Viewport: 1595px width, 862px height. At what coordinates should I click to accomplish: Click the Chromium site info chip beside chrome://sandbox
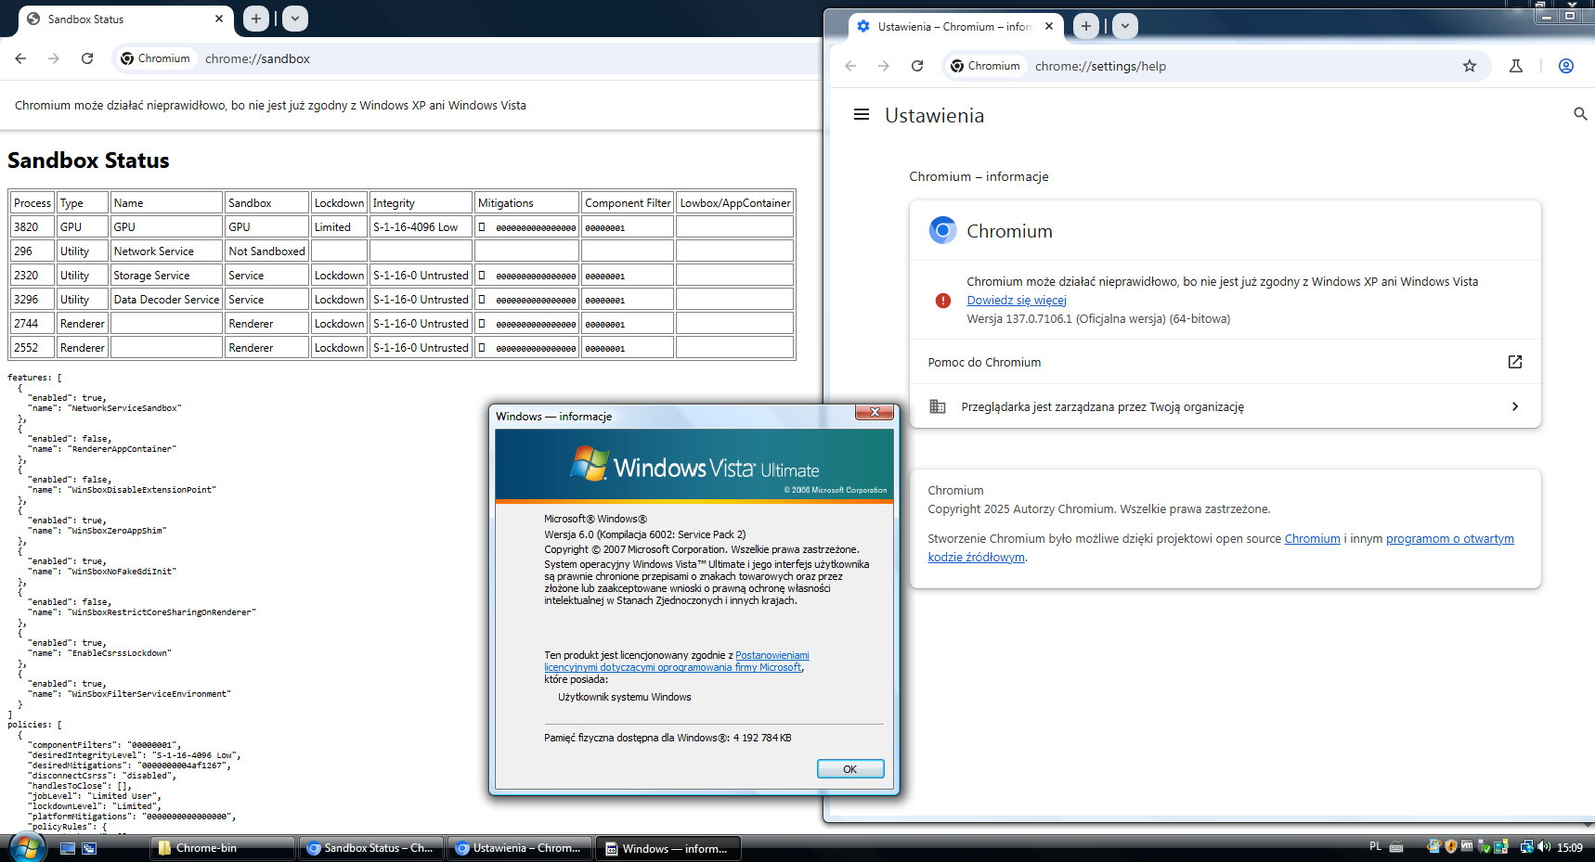(156, 58)
